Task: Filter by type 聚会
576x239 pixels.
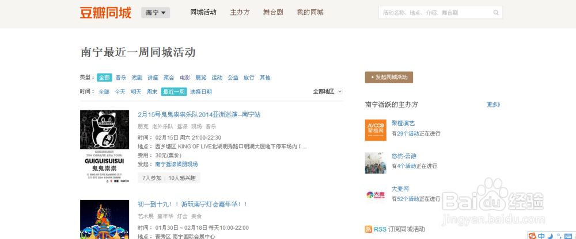Action: [x=169, y=78]
